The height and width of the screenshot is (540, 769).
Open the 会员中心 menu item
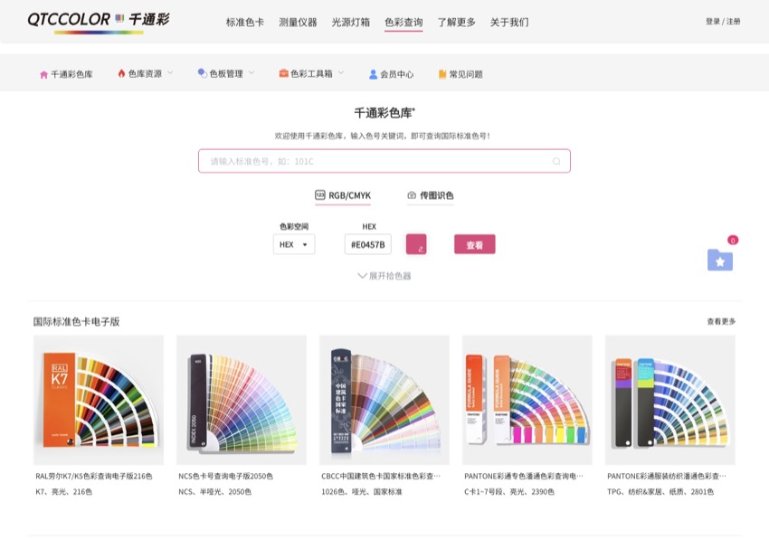pyautogui.click(x=392, y=74)
